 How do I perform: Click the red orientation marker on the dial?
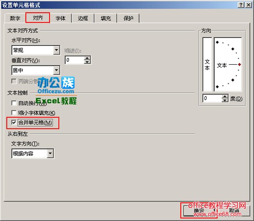240,64
